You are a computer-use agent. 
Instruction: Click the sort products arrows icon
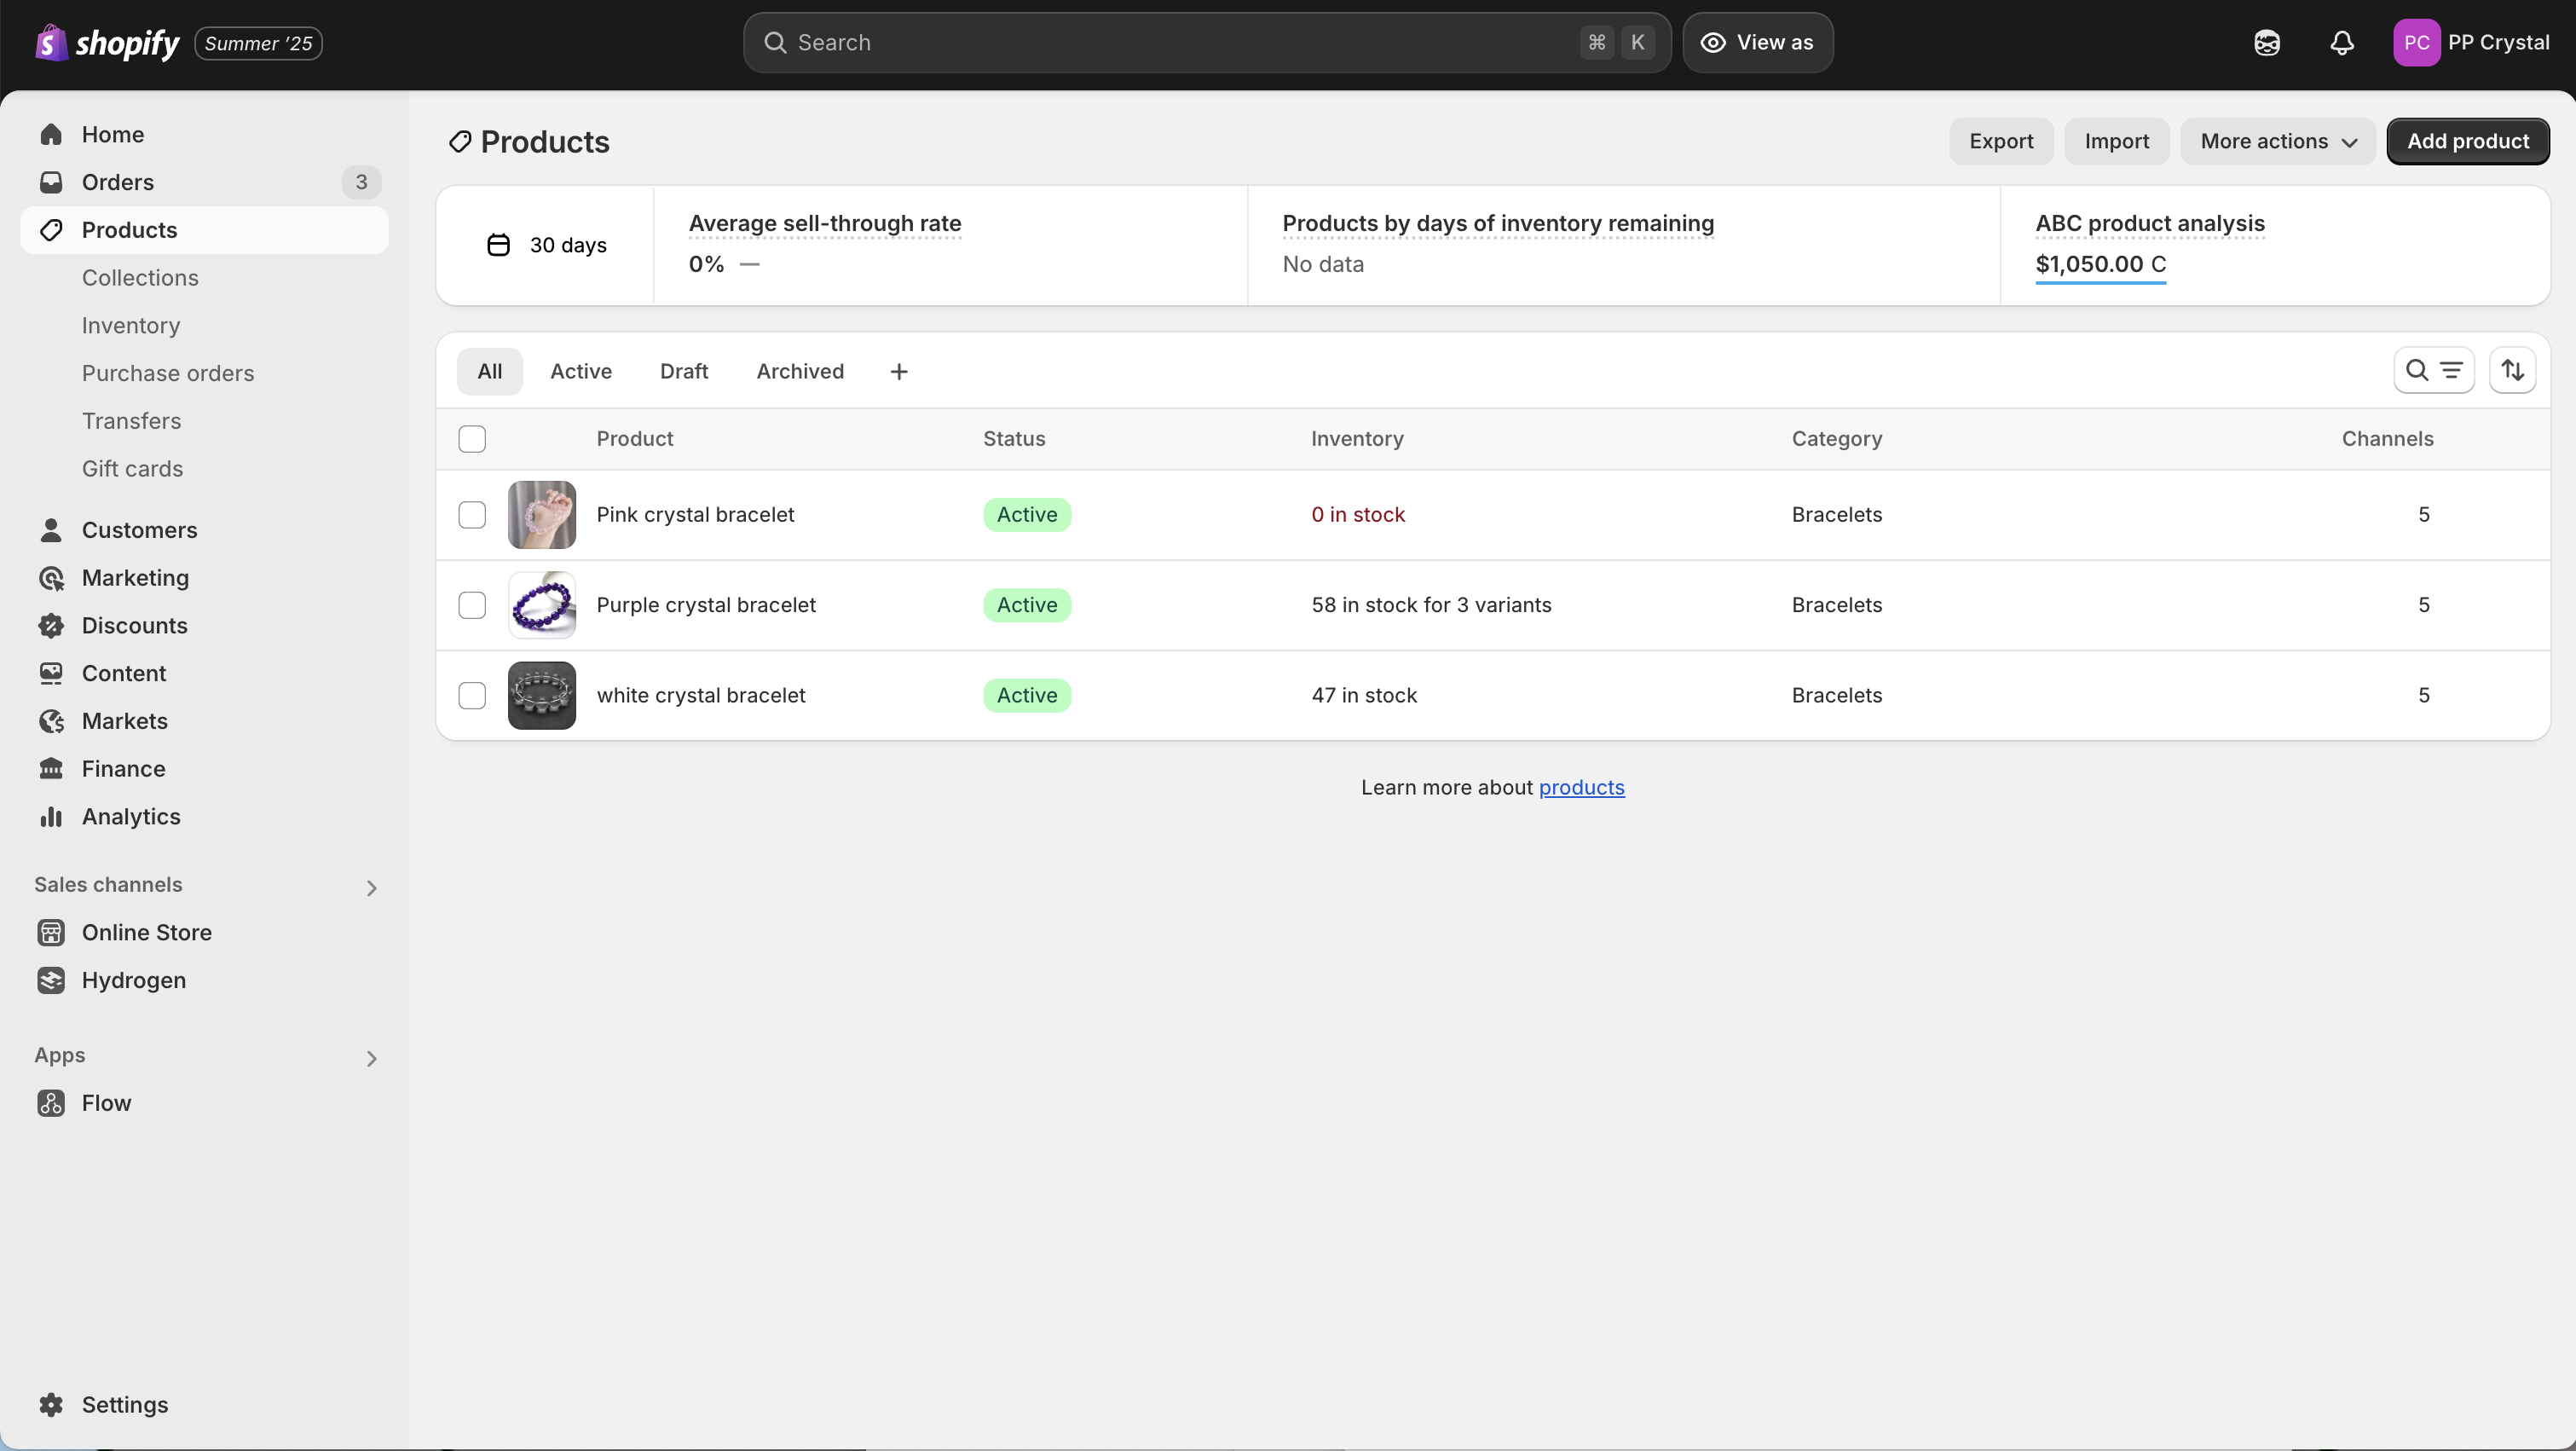click(2512, 371)
